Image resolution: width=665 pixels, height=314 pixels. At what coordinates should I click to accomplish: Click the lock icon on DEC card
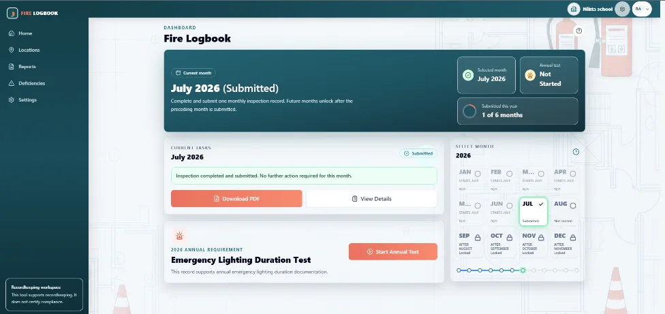click(x=573, y=237)
